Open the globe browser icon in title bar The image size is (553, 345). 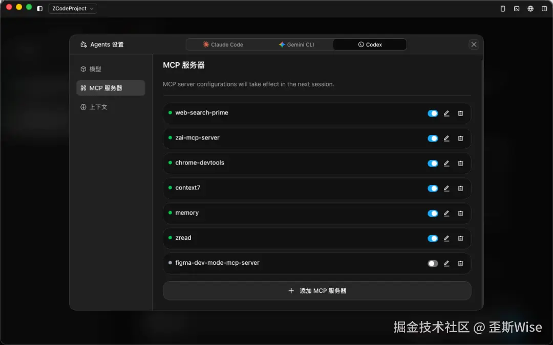(530, 9)
